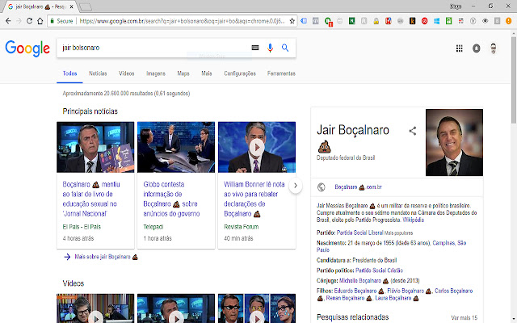Open the Partido Social Liberal link
The image size is (517, 323).
pos(359,233)
